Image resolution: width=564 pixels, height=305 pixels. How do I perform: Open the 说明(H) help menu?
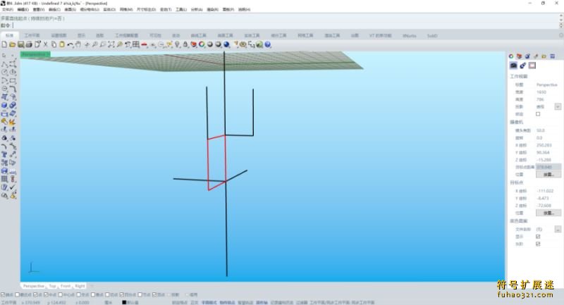pyautogui.click(x=244, y=9)
